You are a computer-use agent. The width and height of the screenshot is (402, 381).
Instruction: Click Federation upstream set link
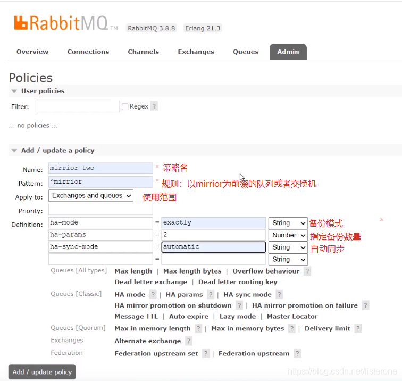[156, 354]
